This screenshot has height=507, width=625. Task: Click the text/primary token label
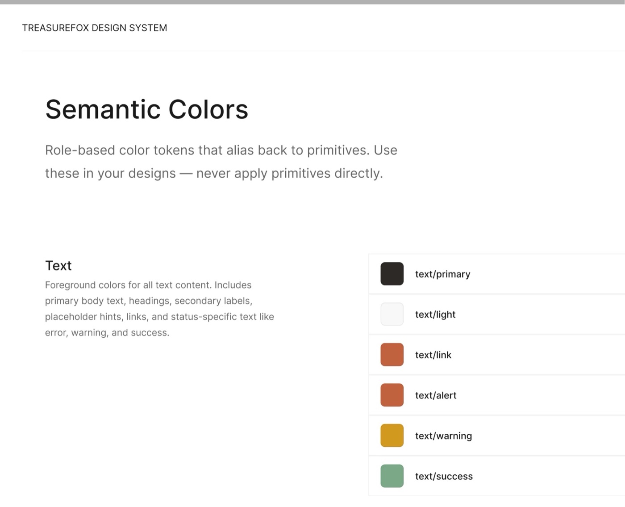pyautogui.click(x=442, y=274)
